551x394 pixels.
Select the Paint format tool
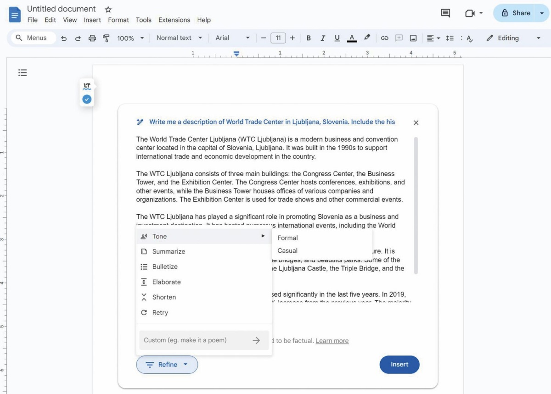coord(106,38)
